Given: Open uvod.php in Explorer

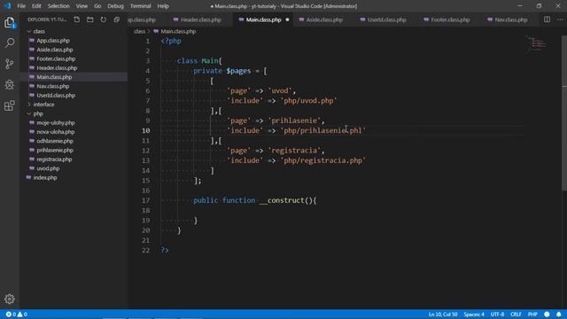Looking at the screenshot, I should coord(48,168).
